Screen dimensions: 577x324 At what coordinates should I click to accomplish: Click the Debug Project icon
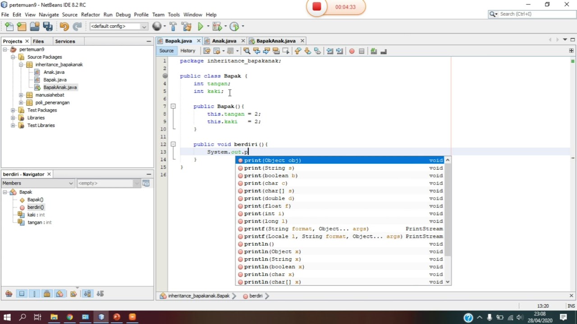tap(217, 27)
